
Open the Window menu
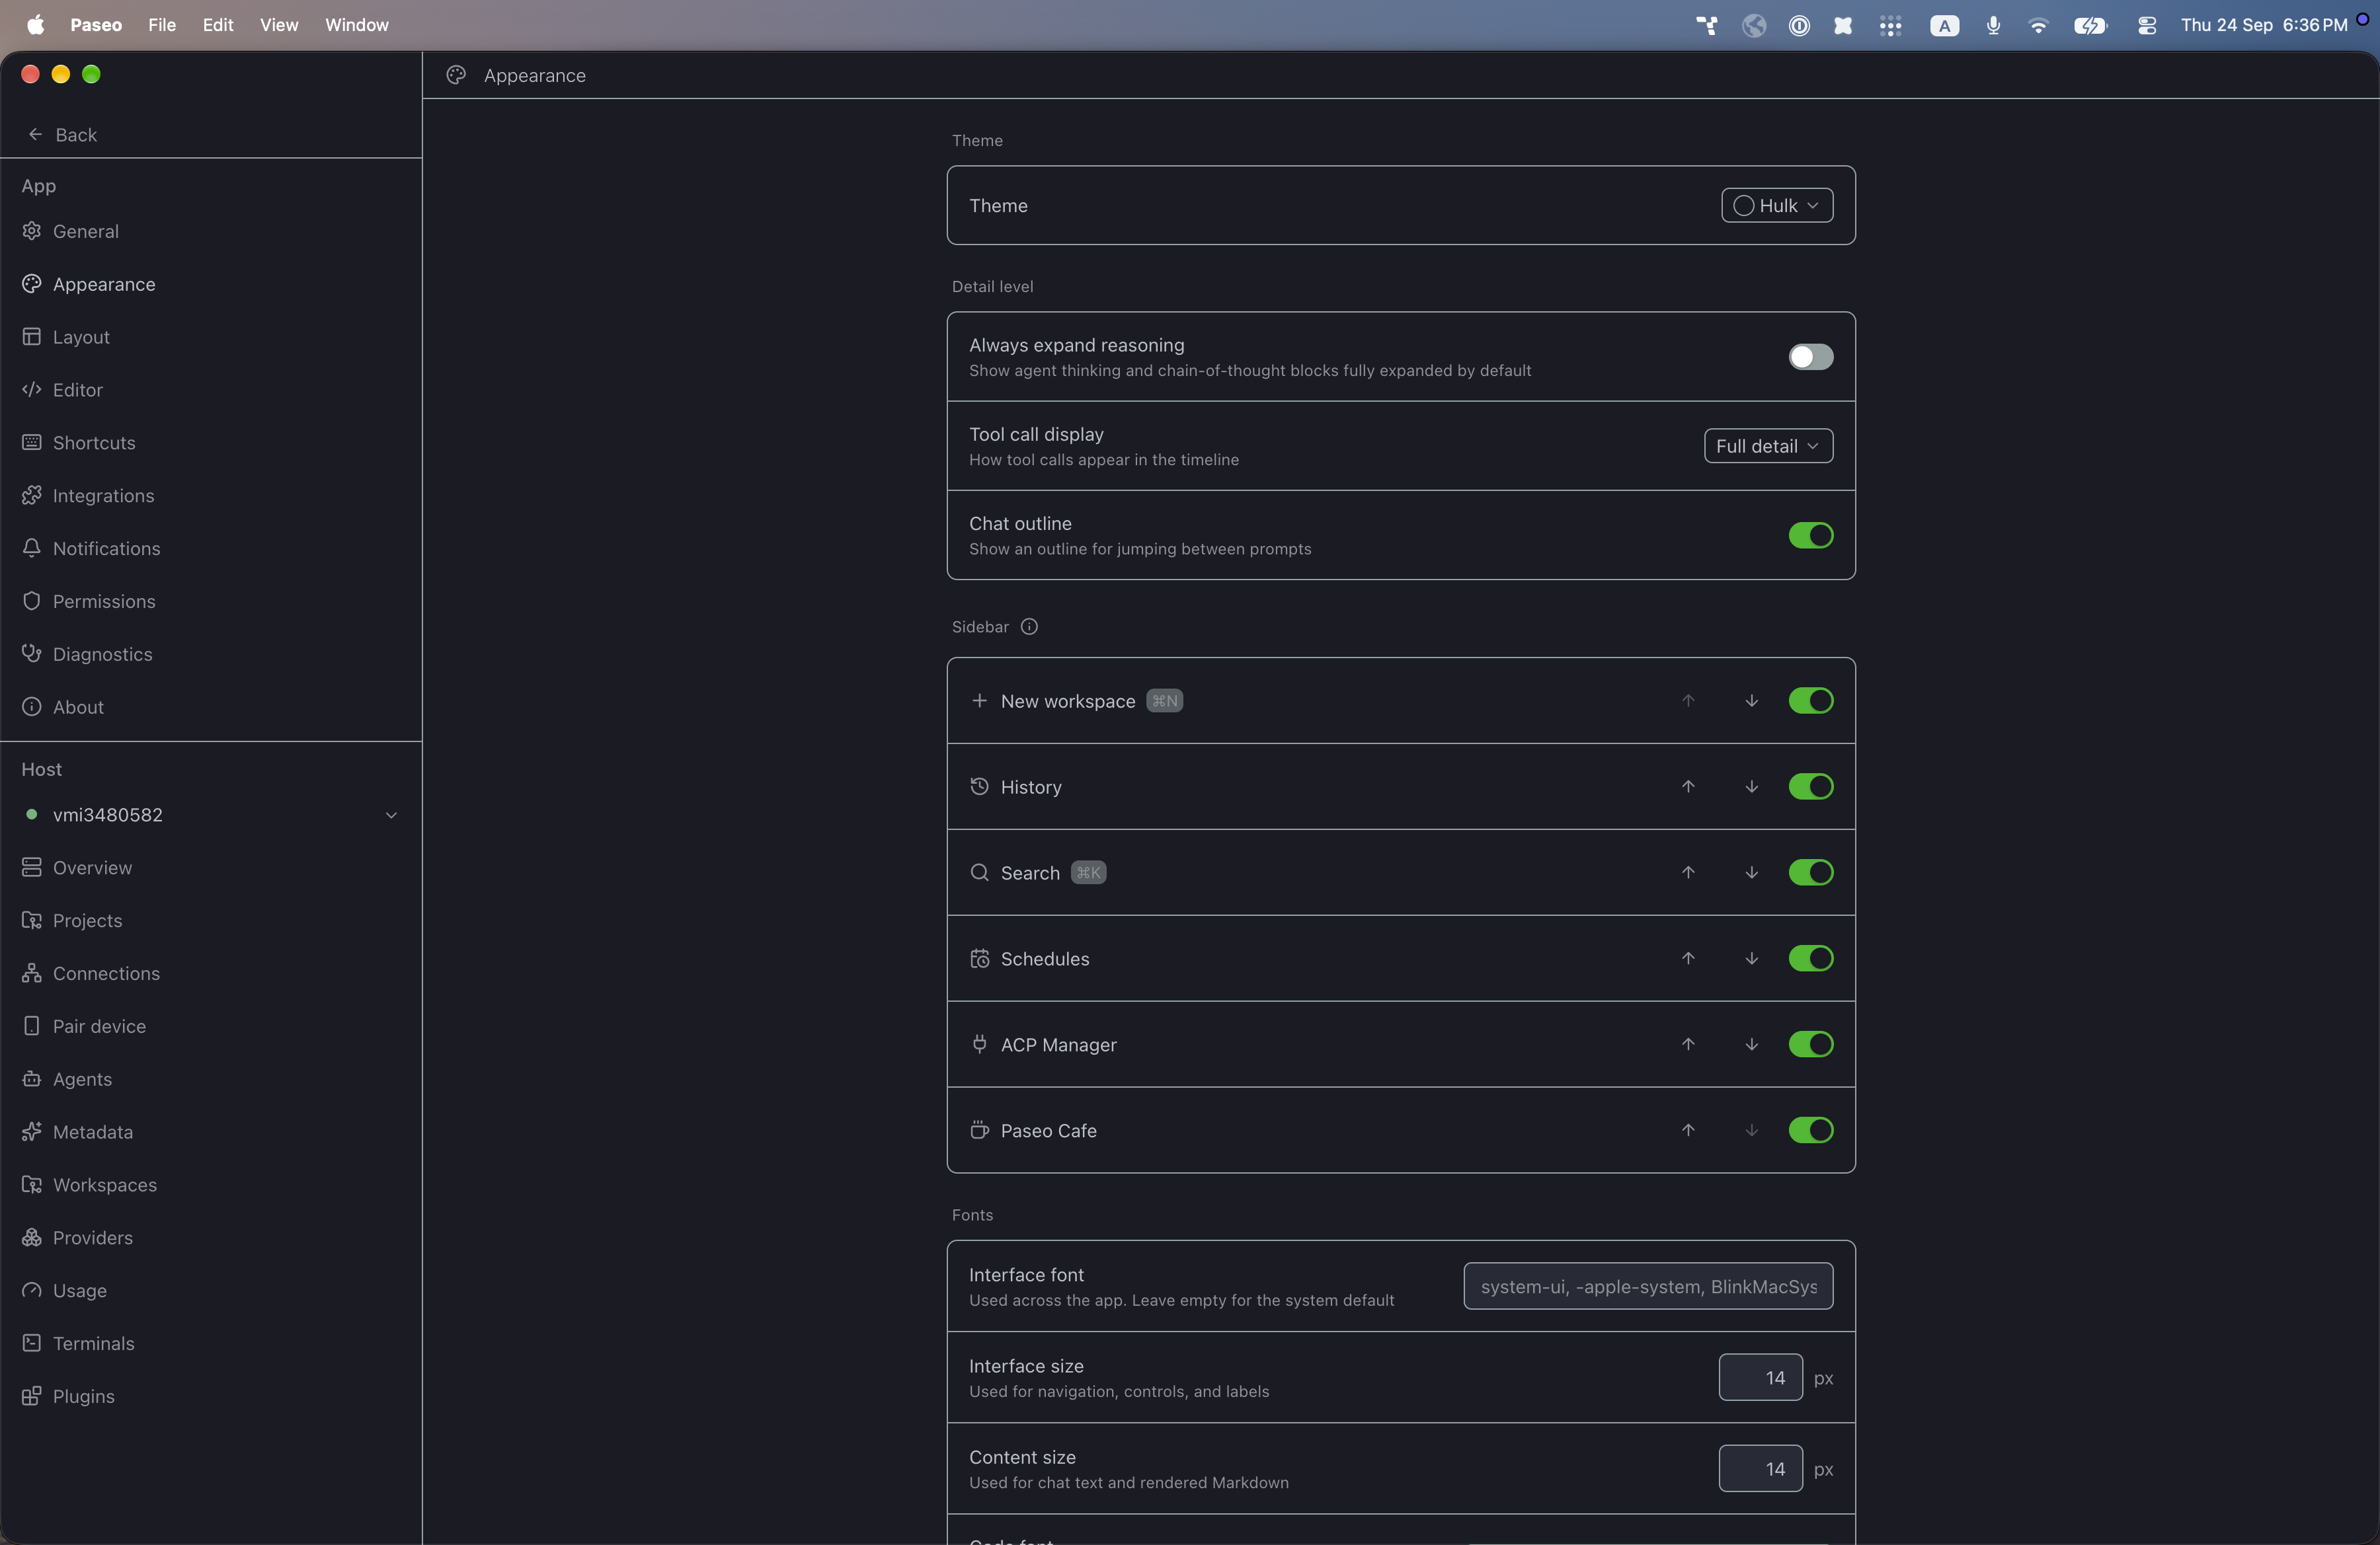[x=357, y=25]
